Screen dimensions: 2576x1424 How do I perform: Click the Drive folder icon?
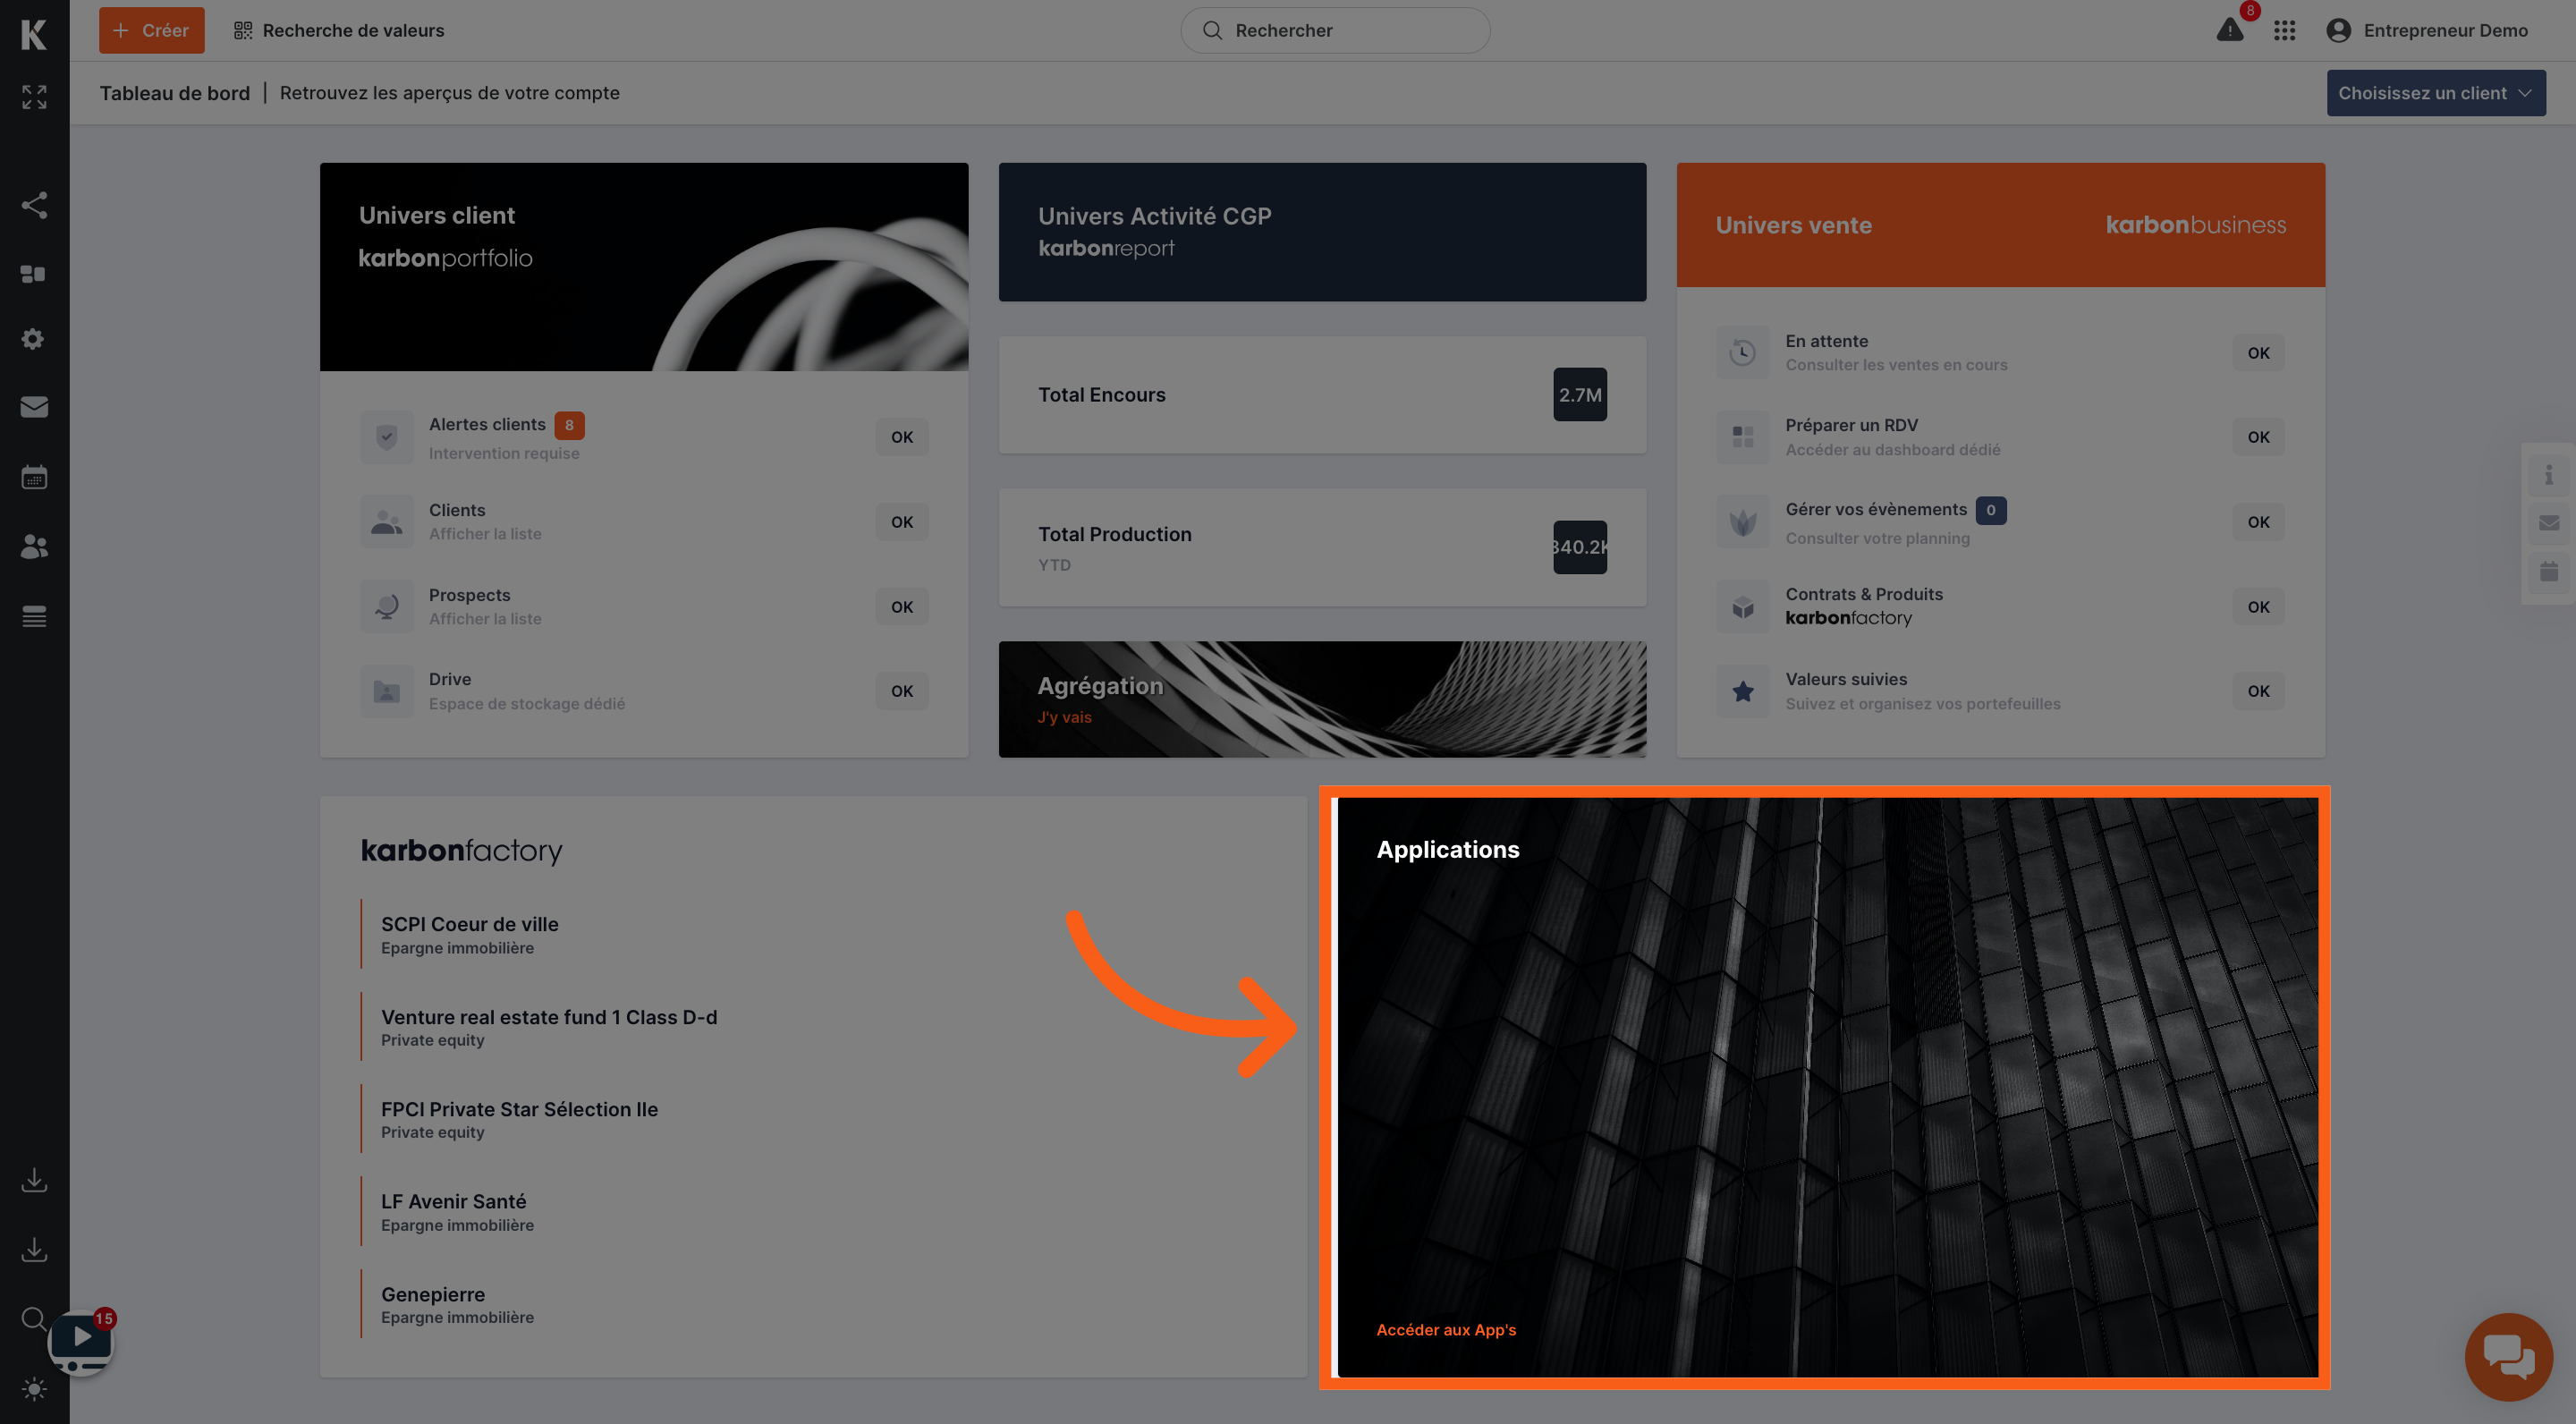pos(387,691)
